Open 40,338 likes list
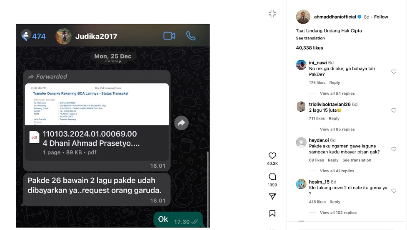Screen dimensions: 407x230 click(x=310, y=48)
